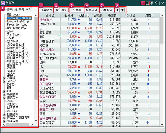Select ETF in the tree
The width and height of the screenshot is (166, 133).
[x=9, y=88]
